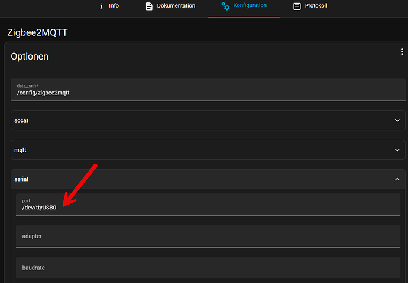Edit the data_path input field

[x=208, y=90]
